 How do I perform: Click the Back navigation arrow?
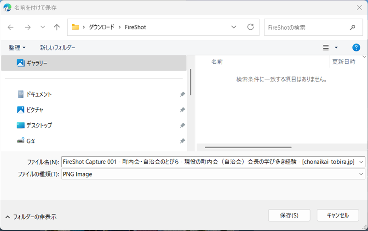[x=11, y=27]
